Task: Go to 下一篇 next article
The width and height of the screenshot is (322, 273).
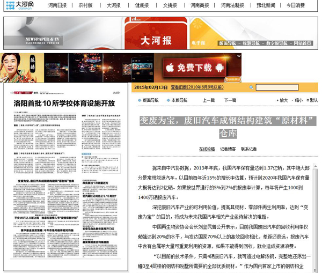Action: 230,100
